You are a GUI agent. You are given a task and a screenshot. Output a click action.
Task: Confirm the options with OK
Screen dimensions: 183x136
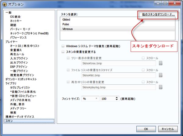coord(146,129)
